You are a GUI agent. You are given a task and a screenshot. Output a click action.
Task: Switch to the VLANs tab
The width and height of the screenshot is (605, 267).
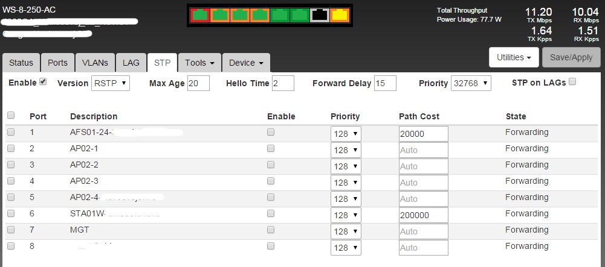(x=95, y=63)
